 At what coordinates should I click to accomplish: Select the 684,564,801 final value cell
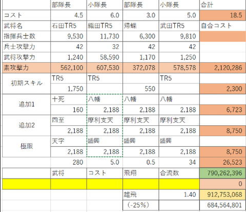[223, 205]
